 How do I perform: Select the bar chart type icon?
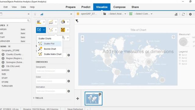pos(39,22)
